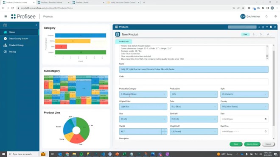This screenshot has width=280, height=157.
Task: Click the Original Color field
Action: point(143,107)
